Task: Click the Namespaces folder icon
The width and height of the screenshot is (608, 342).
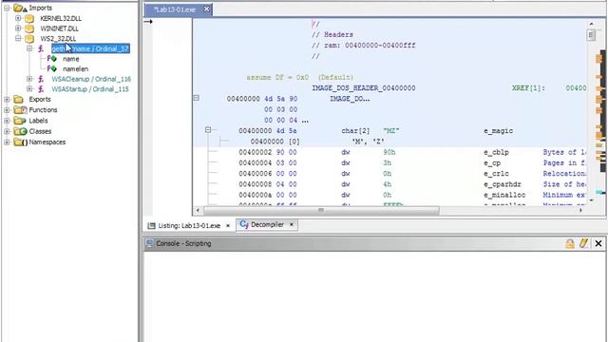Action: coord(20,142)
